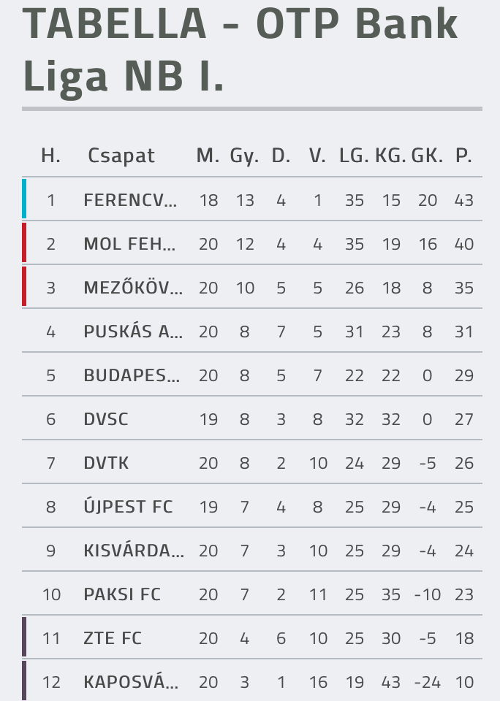This screenshot has width=500, height=701.
Task: Select the GK. goal difference header
Action: pos(427,156)
